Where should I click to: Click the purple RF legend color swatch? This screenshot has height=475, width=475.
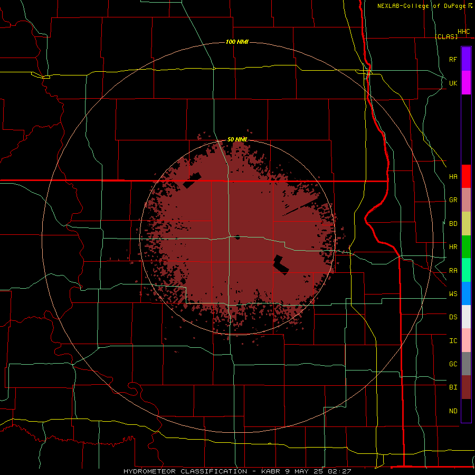(x=466, y=59)
